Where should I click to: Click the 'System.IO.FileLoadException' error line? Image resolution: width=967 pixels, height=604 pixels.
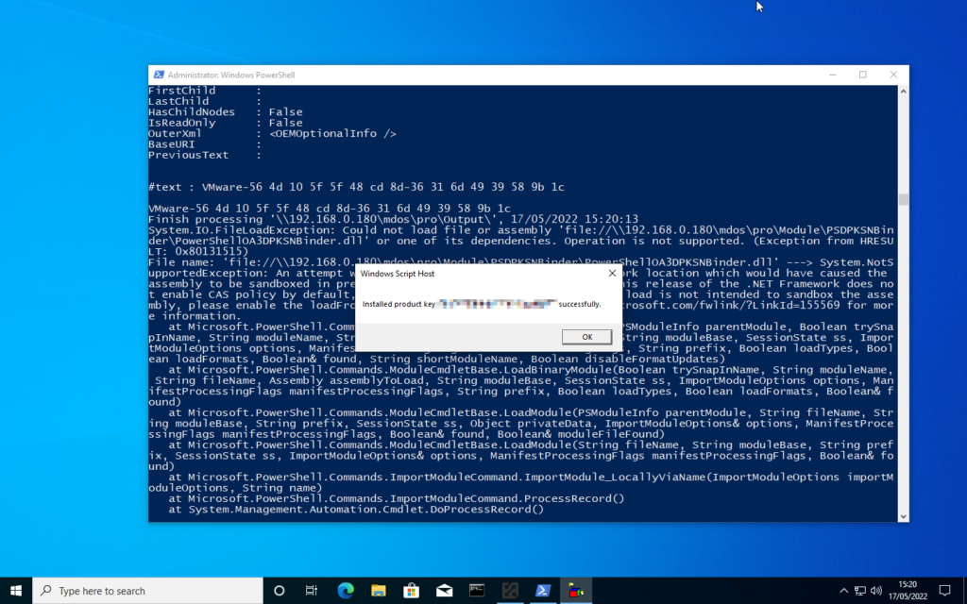click(x=520, y=230)
